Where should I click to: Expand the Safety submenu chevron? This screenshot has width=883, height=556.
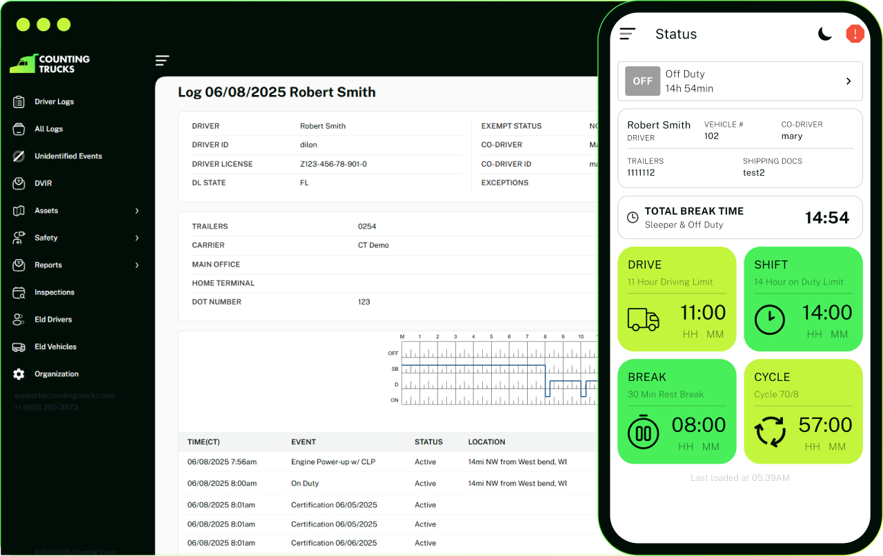click(x=137, y=238)
